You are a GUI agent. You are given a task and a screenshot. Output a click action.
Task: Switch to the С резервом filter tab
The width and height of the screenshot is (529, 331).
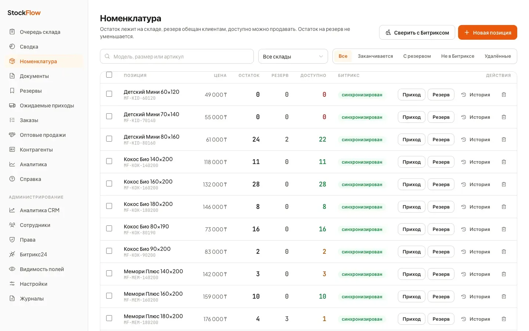pos(417,56)
